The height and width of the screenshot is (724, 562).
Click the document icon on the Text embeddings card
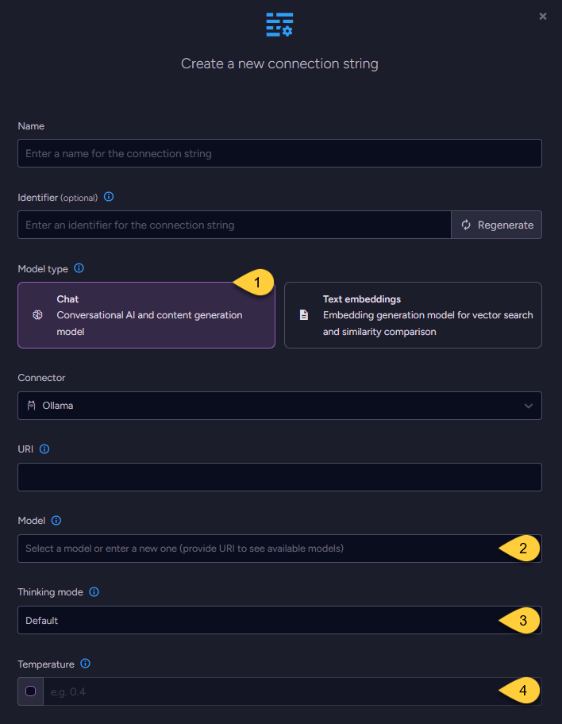coord(303,314)
